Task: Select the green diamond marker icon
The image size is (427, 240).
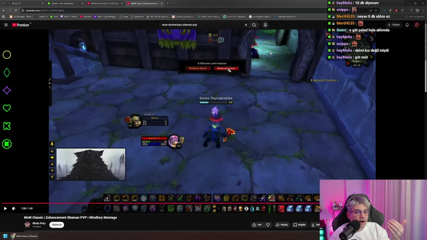Action: pyautogui.click(x=7, y=73)
